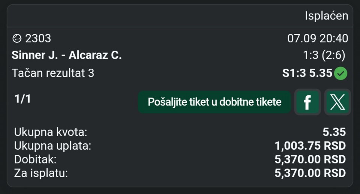Click the final score 1:3 (2:6)

click(x=324, y=55)
